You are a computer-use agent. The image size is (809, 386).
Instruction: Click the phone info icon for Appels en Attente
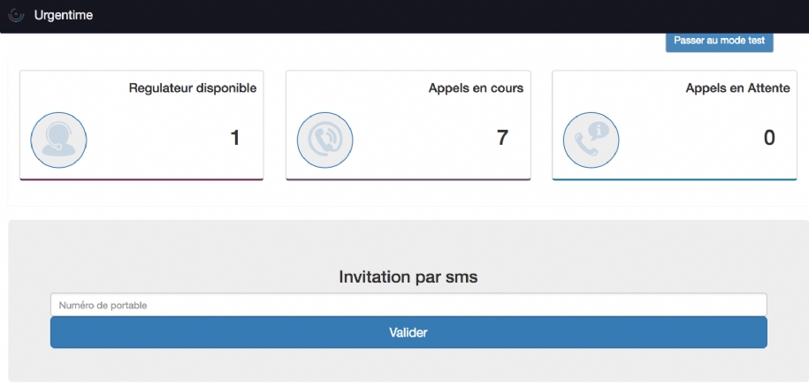591,140
